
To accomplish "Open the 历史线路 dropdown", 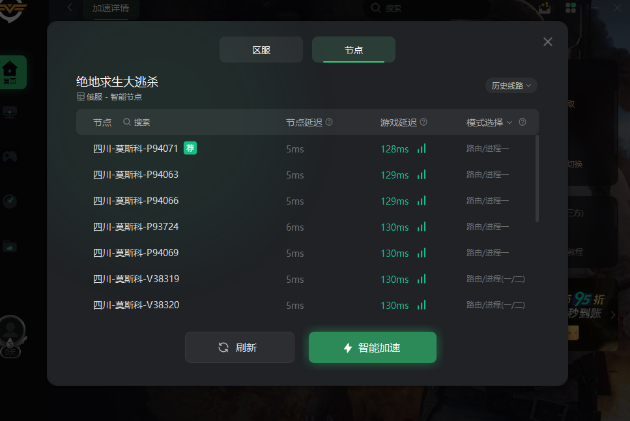I will click(511, 85).
